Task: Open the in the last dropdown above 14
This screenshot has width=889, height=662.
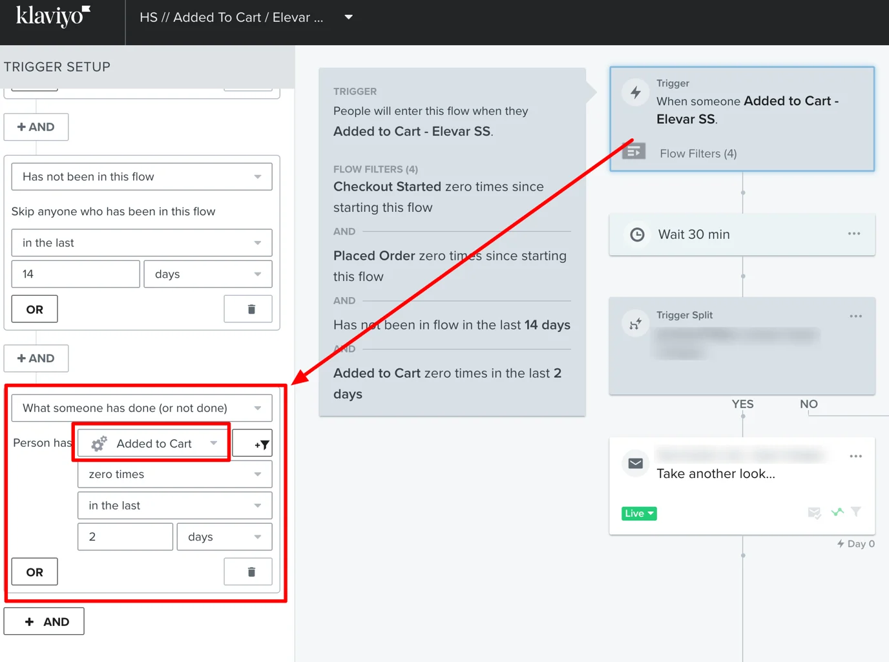Action: point(141,243)
